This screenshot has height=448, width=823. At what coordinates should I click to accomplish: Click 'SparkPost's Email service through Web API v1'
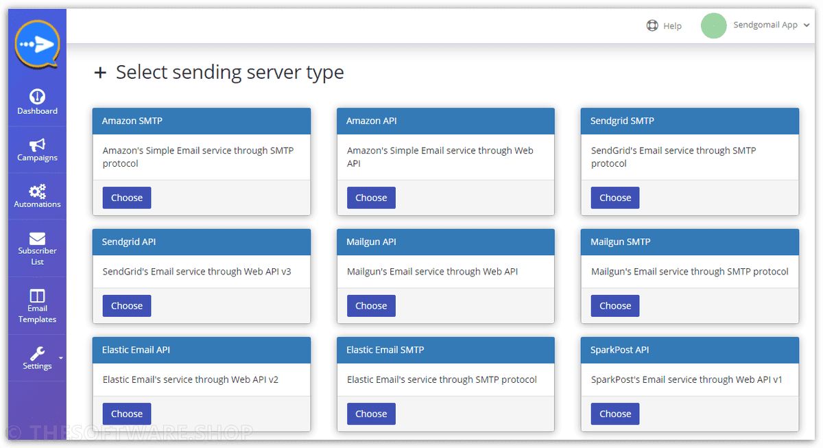coord(687,379)
